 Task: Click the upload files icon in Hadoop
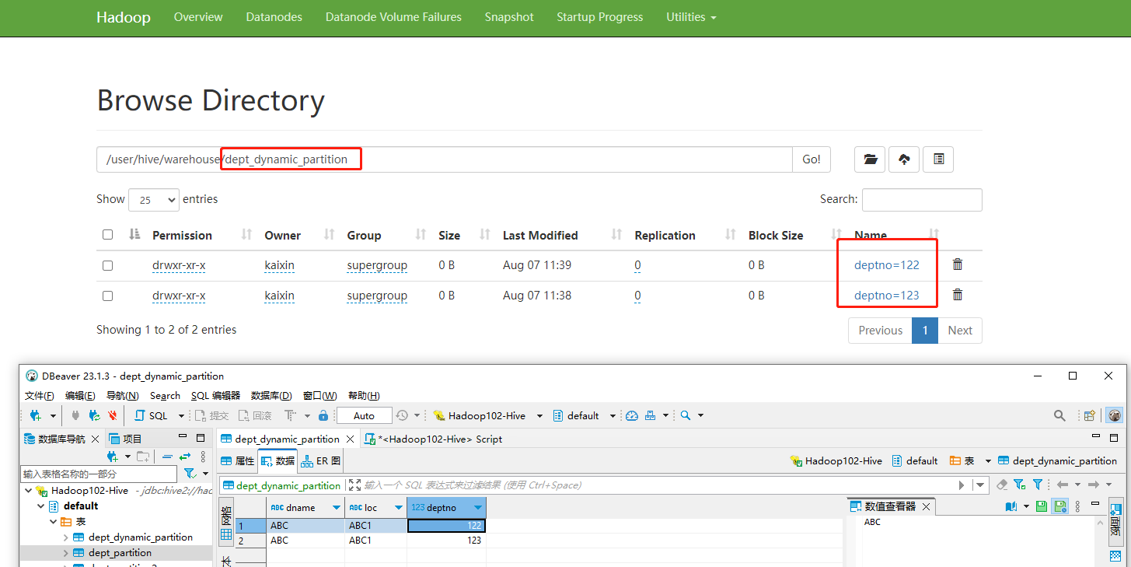coord(904,159)
